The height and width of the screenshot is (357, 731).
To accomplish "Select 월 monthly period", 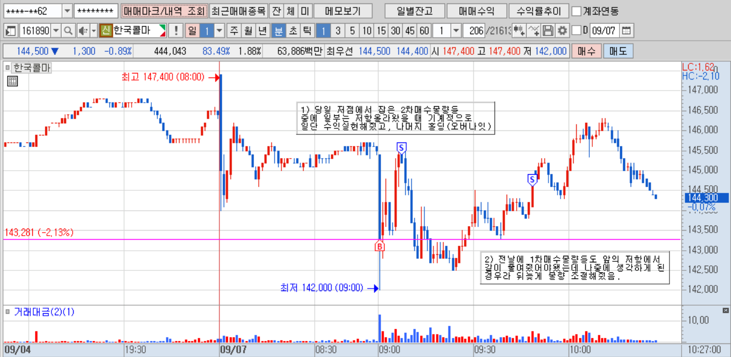I will tap(248, 31).
